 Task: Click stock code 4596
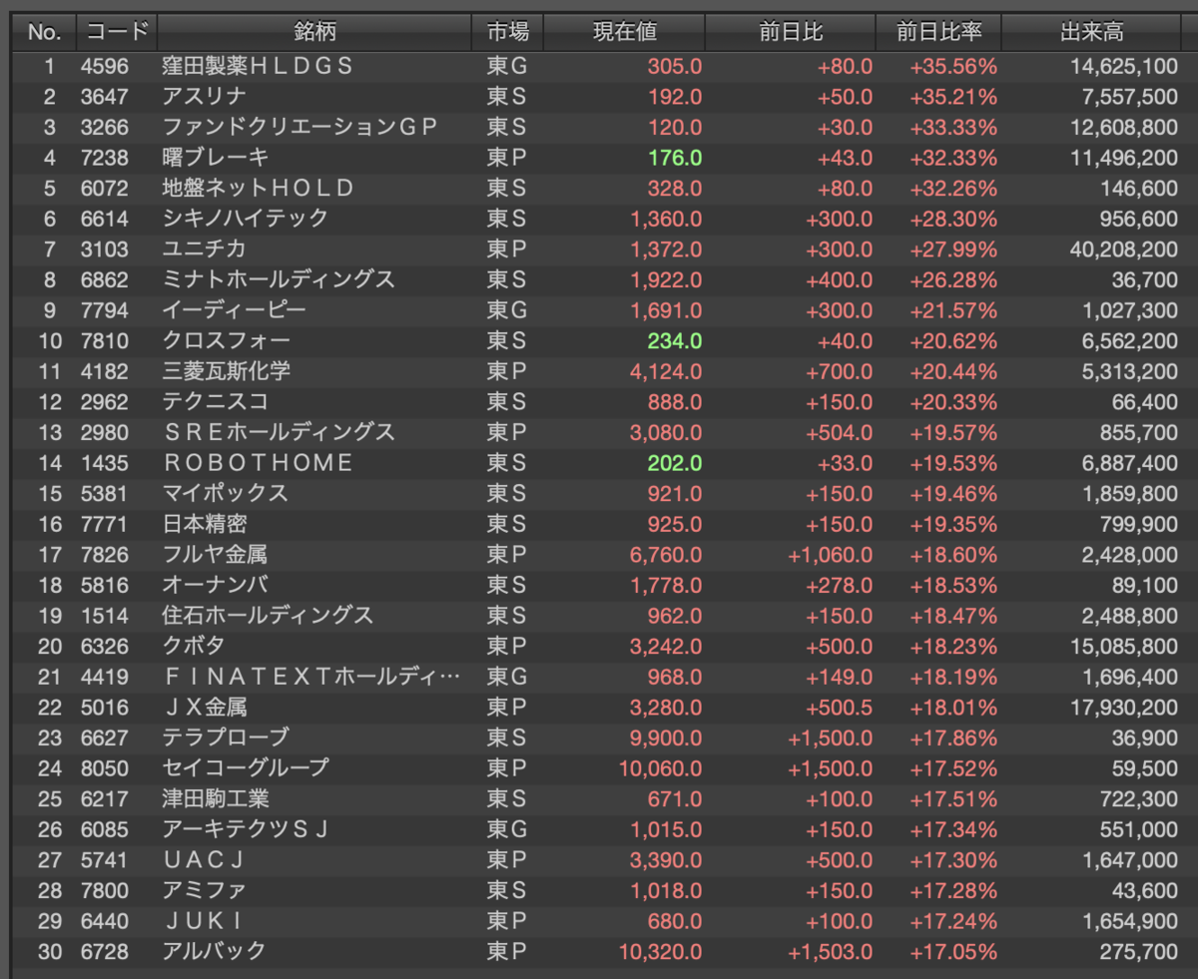(105, 67)
